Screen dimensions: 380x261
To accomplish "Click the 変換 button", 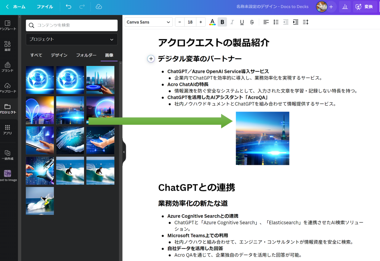I will (364, 7).
